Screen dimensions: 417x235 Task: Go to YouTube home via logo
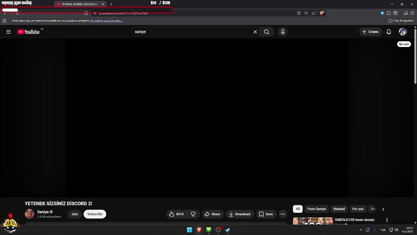pyautogui.click(x=28, y=32)
